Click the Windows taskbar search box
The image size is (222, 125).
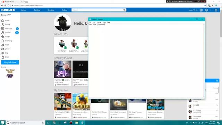(25, 123)
